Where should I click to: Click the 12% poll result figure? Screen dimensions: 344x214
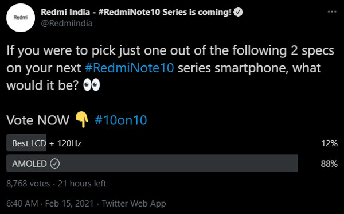(329, 143)
